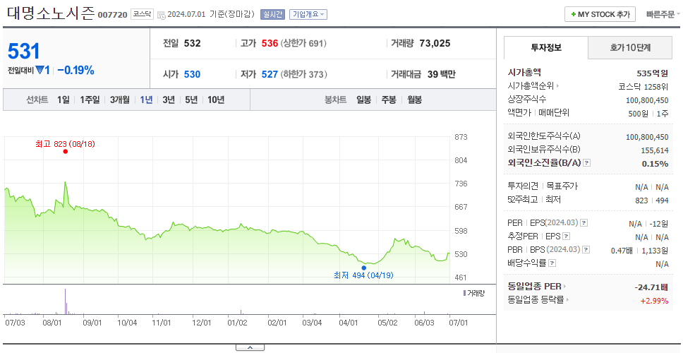Click the arrow icon beside 동일업종 PER

tap(565, 287)
